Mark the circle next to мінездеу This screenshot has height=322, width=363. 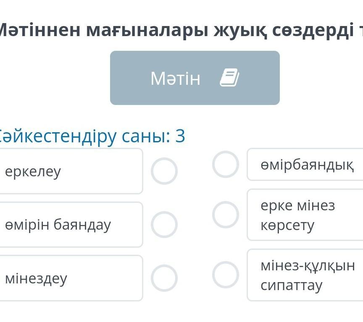click(164, 278)
